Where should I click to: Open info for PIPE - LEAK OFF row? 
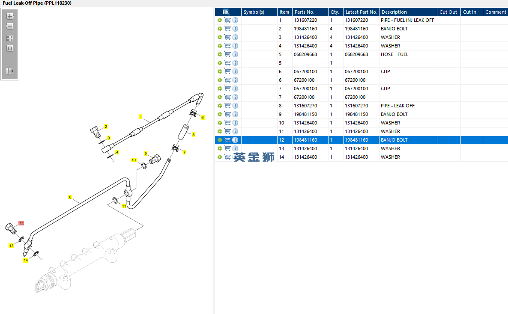235,106
